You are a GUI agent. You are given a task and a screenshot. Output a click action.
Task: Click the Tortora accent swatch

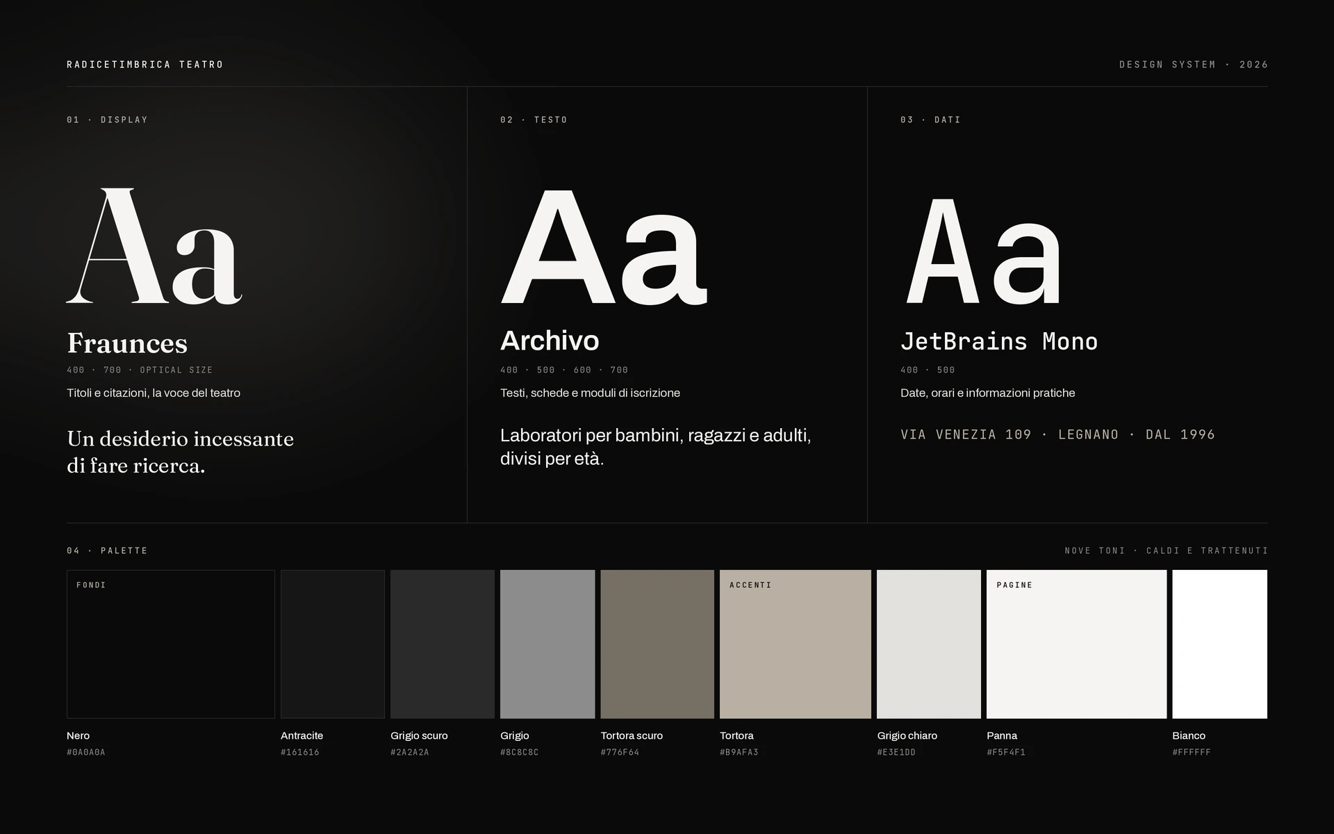click(796, 644)
